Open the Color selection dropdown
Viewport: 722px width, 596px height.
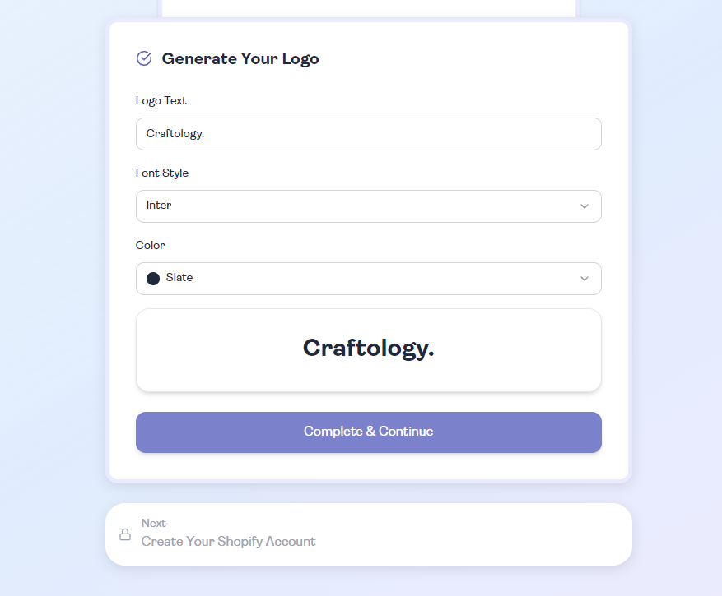click(x=368, y=279)
